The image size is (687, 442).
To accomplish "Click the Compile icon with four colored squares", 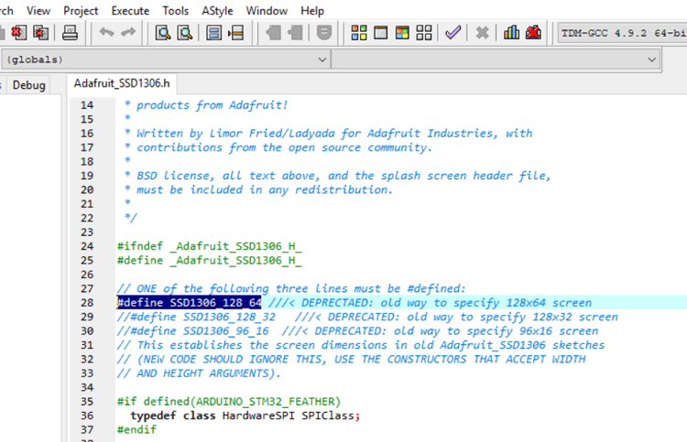I will click(359, 33).
